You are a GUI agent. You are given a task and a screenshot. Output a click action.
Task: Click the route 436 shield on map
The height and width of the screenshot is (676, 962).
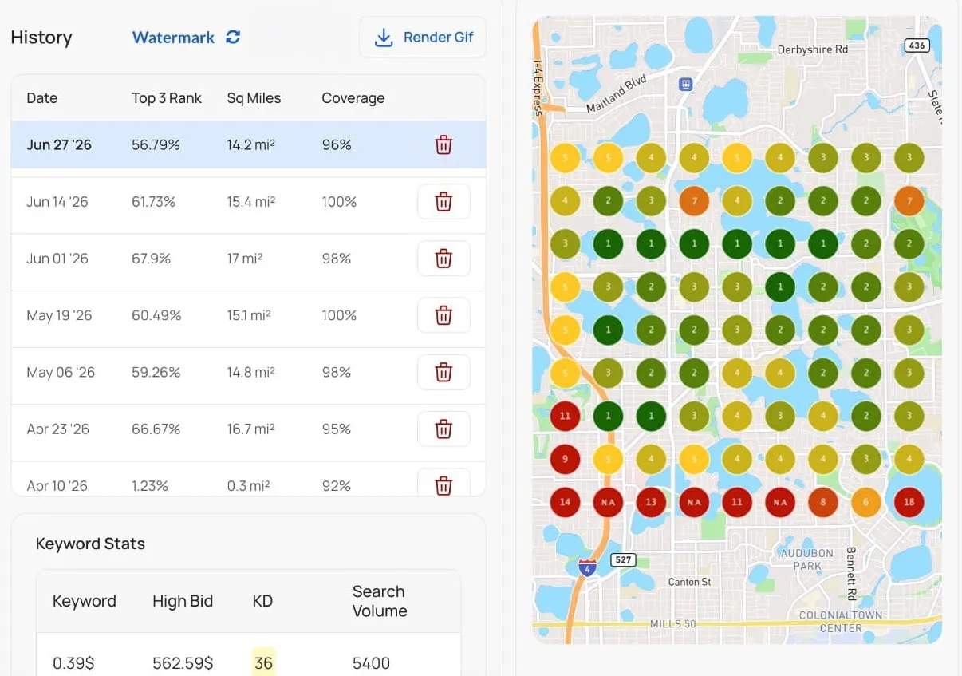point(917,45)
